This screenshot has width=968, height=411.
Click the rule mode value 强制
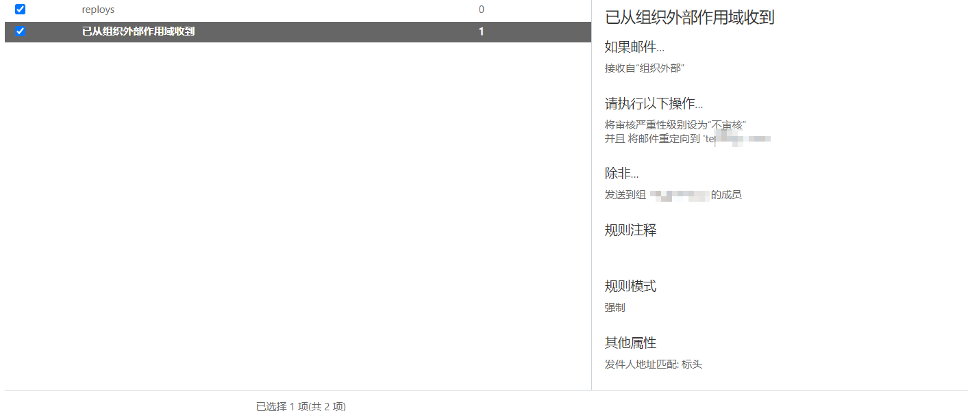click(x=615, y=308)
